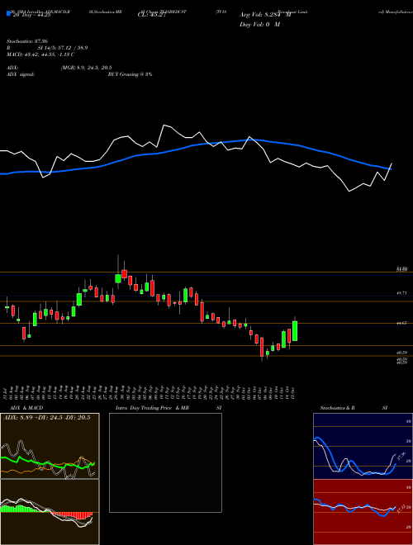Click the ADX line chart panel
Viewport: 413px width, 545px height.
[50, 446]
